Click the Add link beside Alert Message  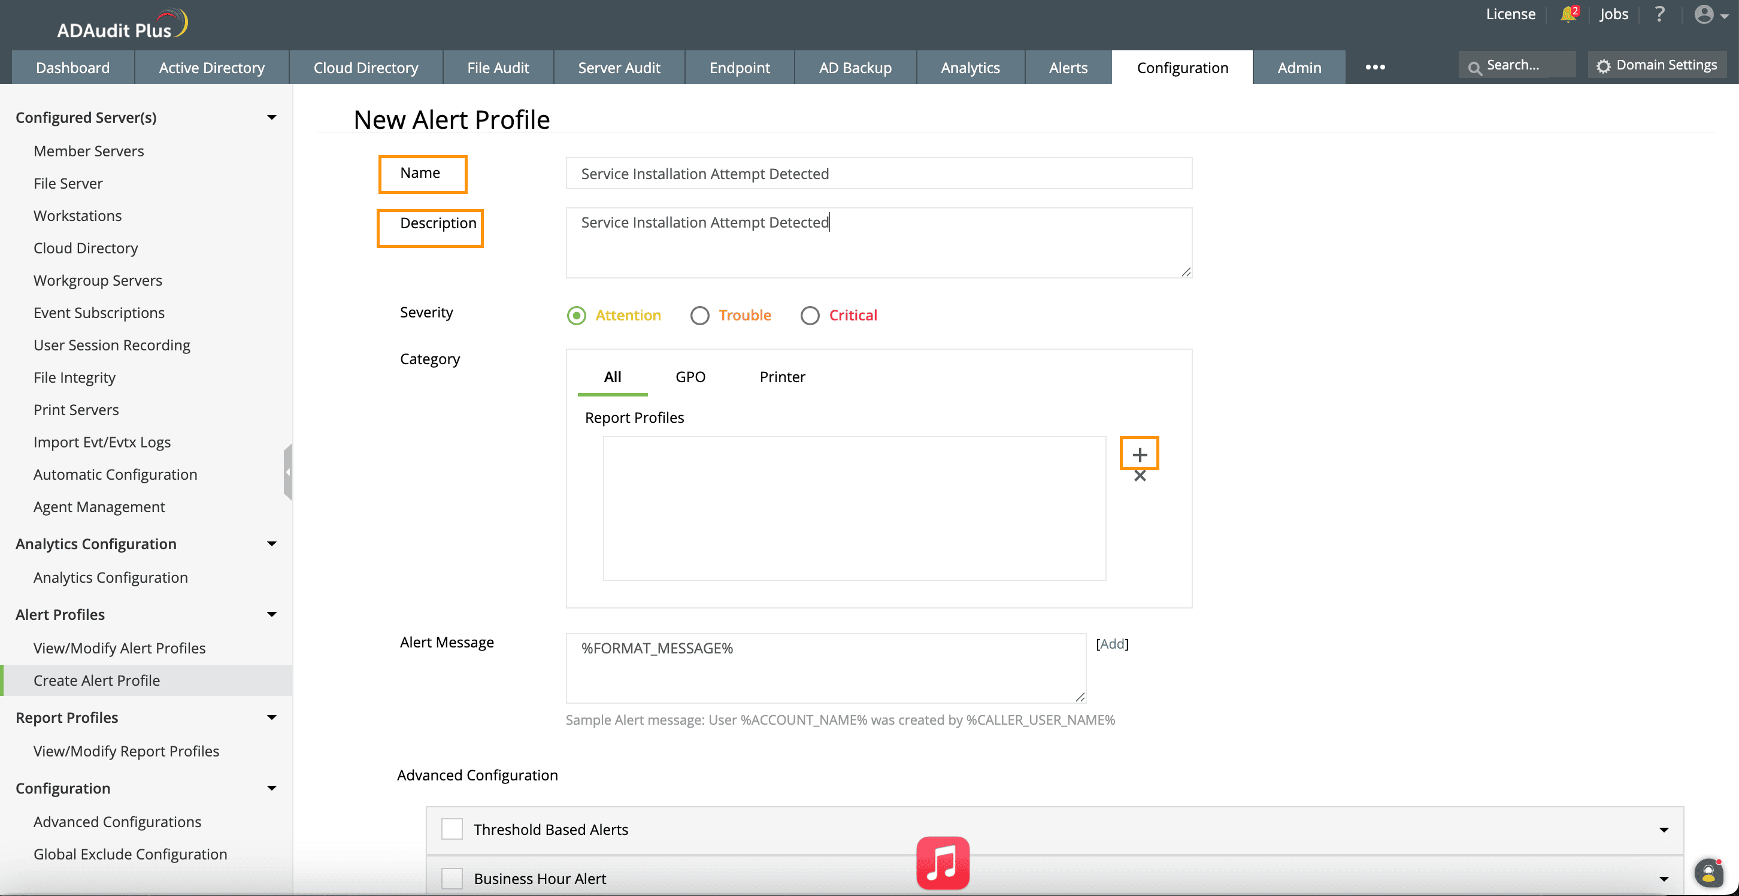click(1112, 643)
